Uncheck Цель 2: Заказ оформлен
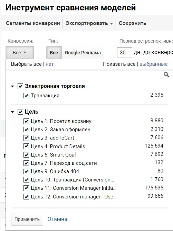Image resolution: width=173 pixels, height=231 pixels. (x=26, y=130)
